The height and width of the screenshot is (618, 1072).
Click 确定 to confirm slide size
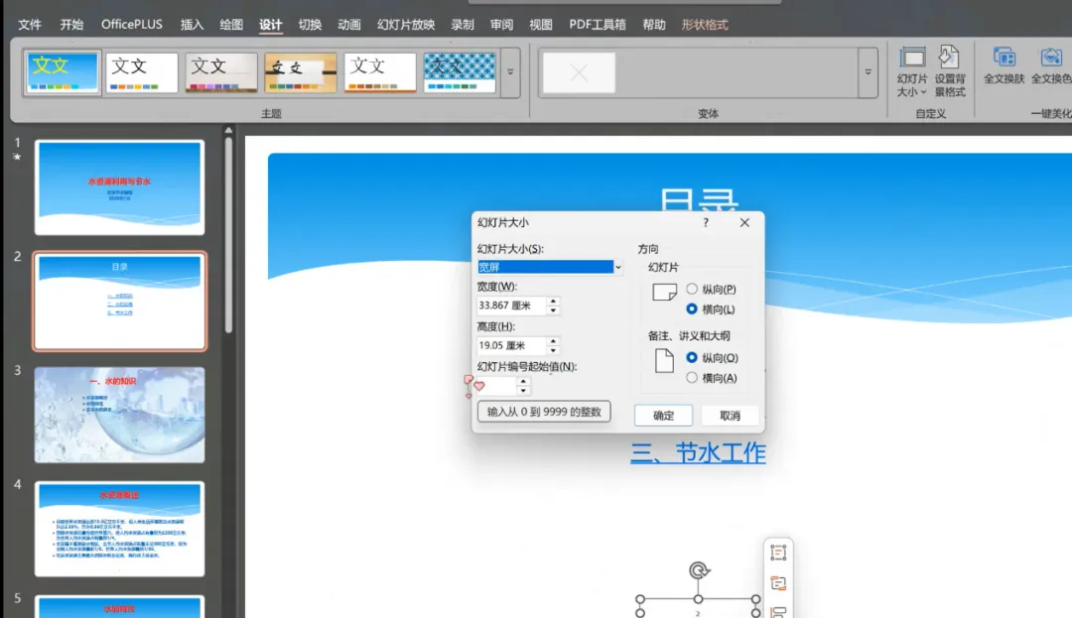663,416
